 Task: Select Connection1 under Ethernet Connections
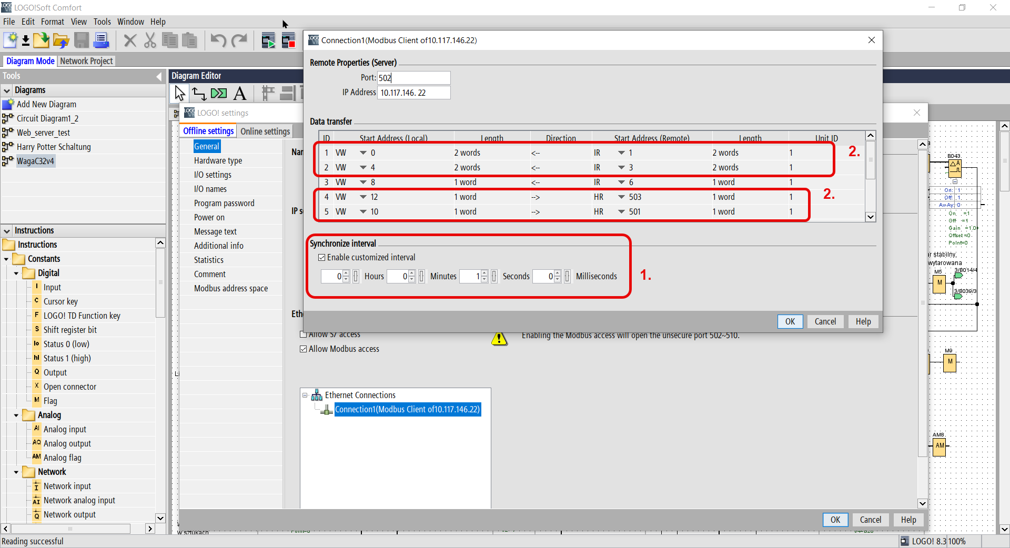click(x=408, y=410)
